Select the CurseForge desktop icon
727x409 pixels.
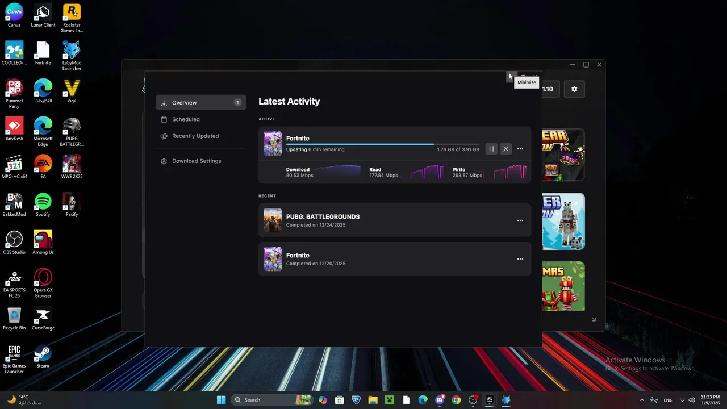point(43,318)
